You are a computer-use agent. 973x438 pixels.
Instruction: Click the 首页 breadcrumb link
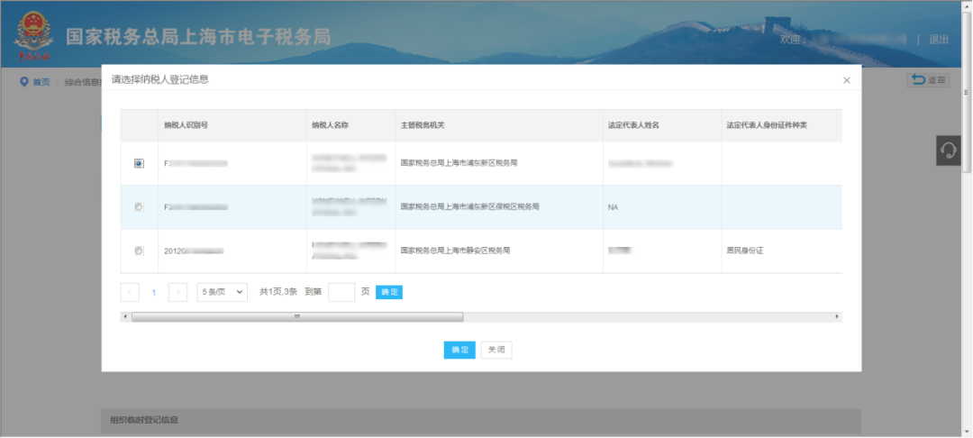41,82
